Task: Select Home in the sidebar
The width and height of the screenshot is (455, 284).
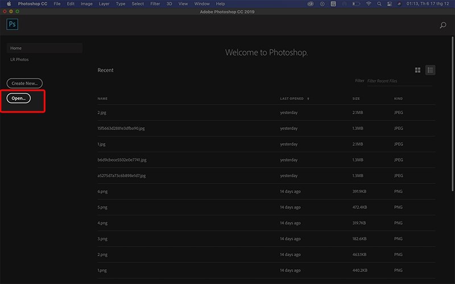Action: tap(44, 48)
